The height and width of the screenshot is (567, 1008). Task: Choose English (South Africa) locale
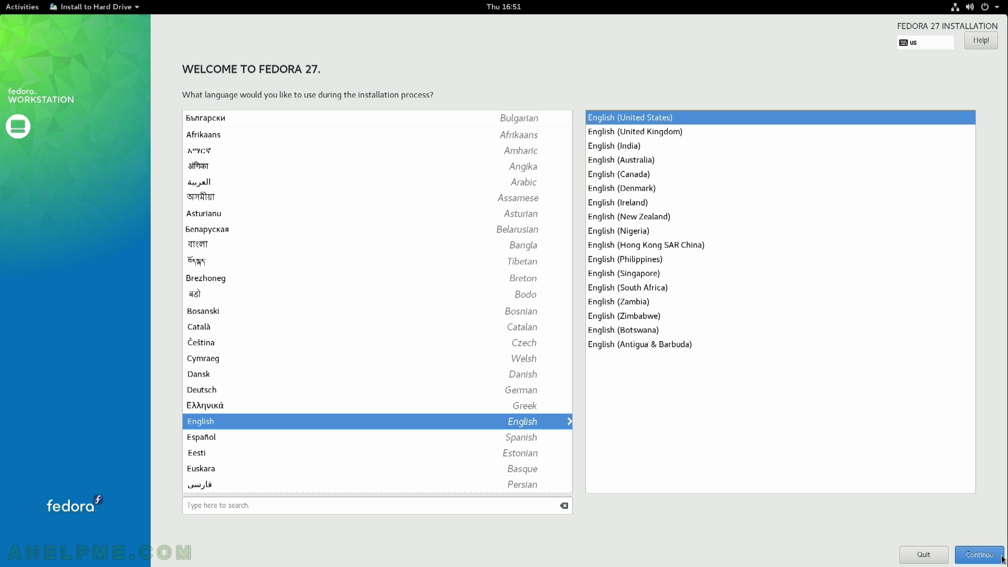click(780, 288)
